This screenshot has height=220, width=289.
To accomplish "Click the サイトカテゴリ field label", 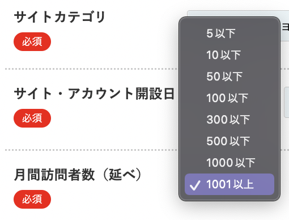I will click(x=59, y=17).
